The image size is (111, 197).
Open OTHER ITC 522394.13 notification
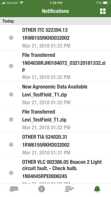point(55,38)
